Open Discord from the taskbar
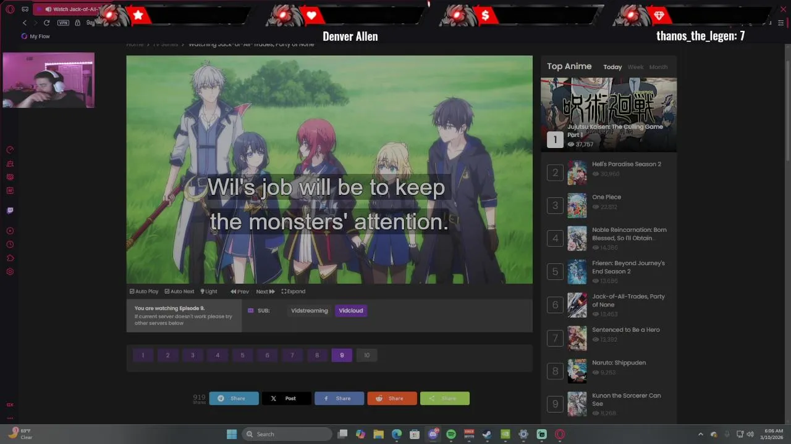 point(433,434)
